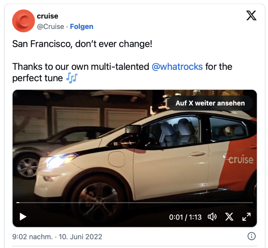Open tweet timestamp 9:02 nachm. 10. Juni 2022
This screenshot has height=248, width=268.
point(57,237)
